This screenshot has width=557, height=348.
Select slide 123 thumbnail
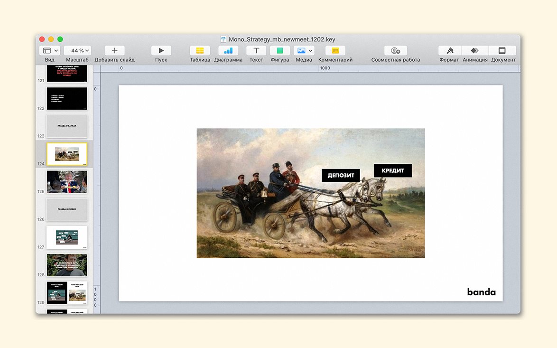point(67,126)
